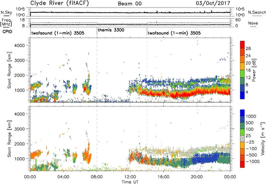Click the '100' tick on the Velocity colorbar
This screenshot has height=184, width=266.
(250, 129)
